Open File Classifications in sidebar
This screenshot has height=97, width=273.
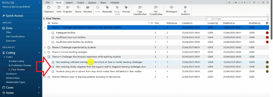pyautogui.click(x=15, y=36)
